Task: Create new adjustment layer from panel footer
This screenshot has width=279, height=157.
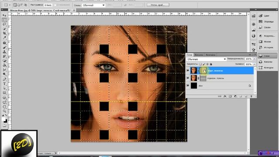Action: pyautogui.click(x=235, y=96)
